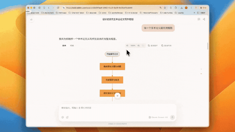Open the 'comic' bookmark folder
Screen dimensions: 235x132
pos(102,13)
